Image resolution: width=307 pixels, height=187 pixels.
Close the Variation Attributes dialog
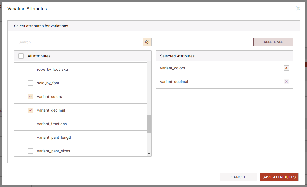tap(298, 8)
